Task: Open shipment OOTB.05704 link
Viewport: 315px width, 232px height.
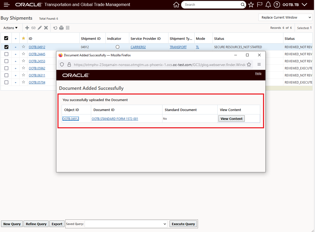Action: click(x=37, y=82)
